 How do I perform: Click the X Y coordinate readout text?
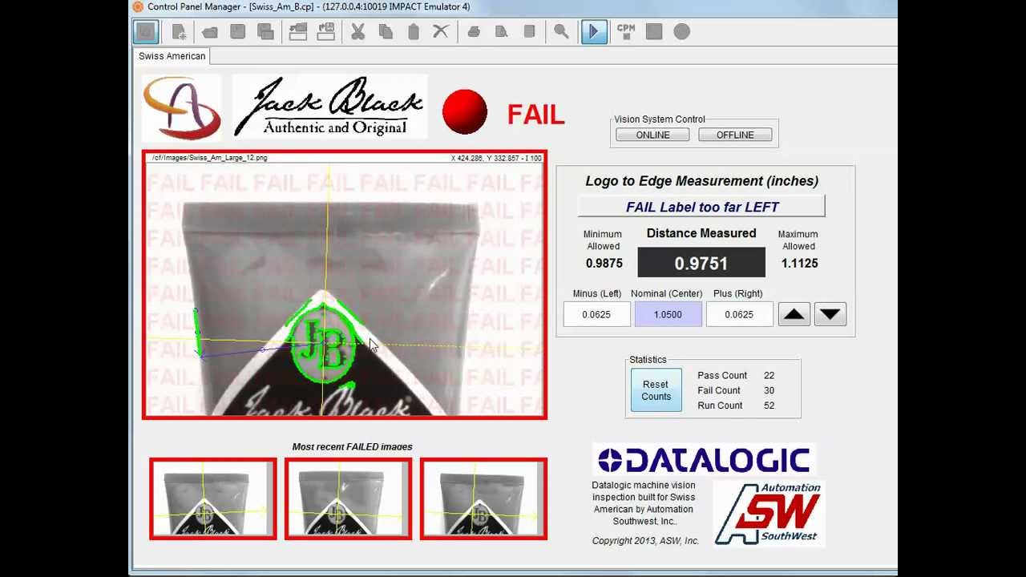point(496,158)
